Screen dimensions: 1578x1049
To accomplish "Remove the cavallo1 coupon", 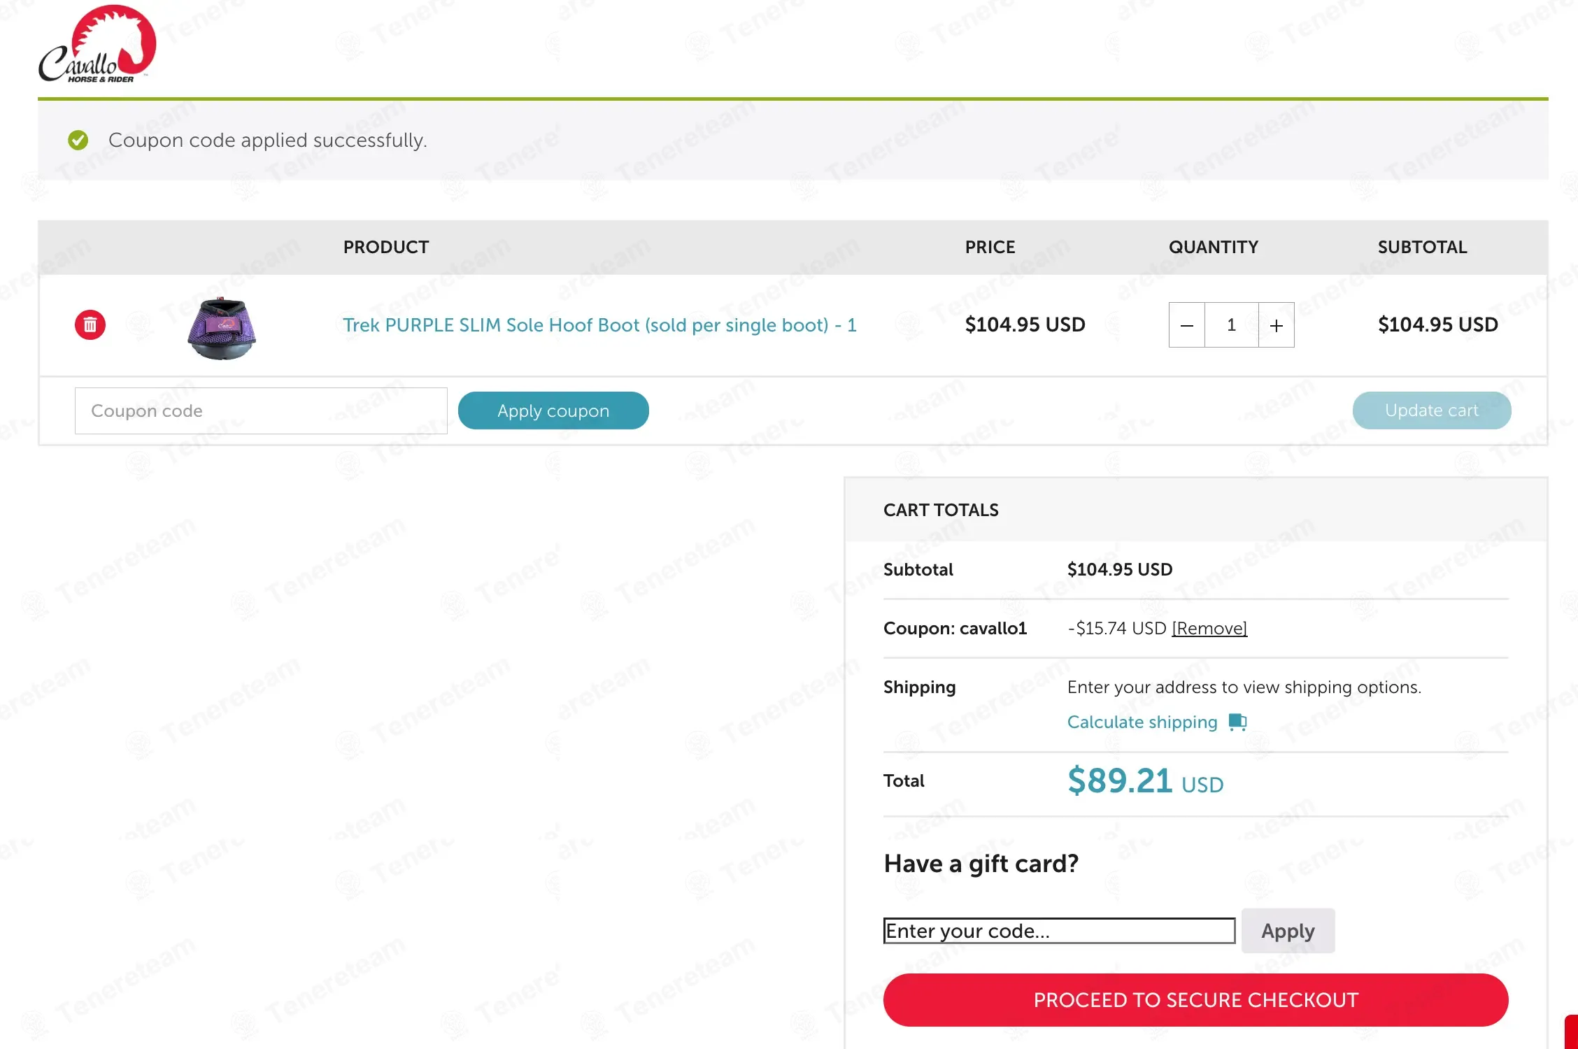I will coord(1209,629).
